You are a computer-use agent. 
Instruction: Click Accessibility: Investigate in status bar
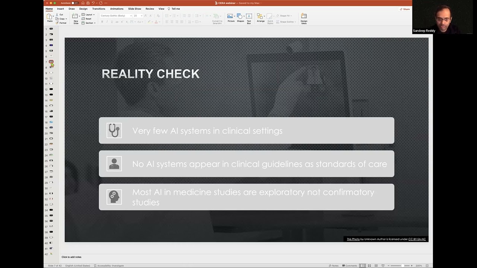point(109,266)
